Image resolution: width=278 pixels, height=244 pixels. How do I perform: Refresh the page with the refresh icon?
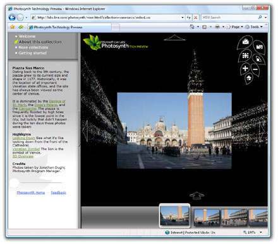[x=189, y=18]
